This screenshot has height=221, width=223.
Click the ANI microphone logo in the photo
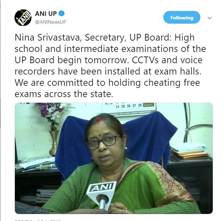102,187
